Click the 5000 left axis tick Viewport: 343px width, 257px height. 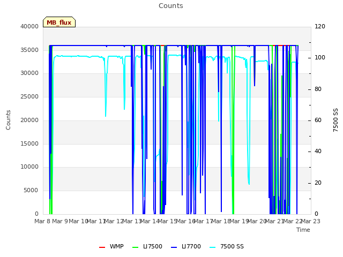coord(31,191)
